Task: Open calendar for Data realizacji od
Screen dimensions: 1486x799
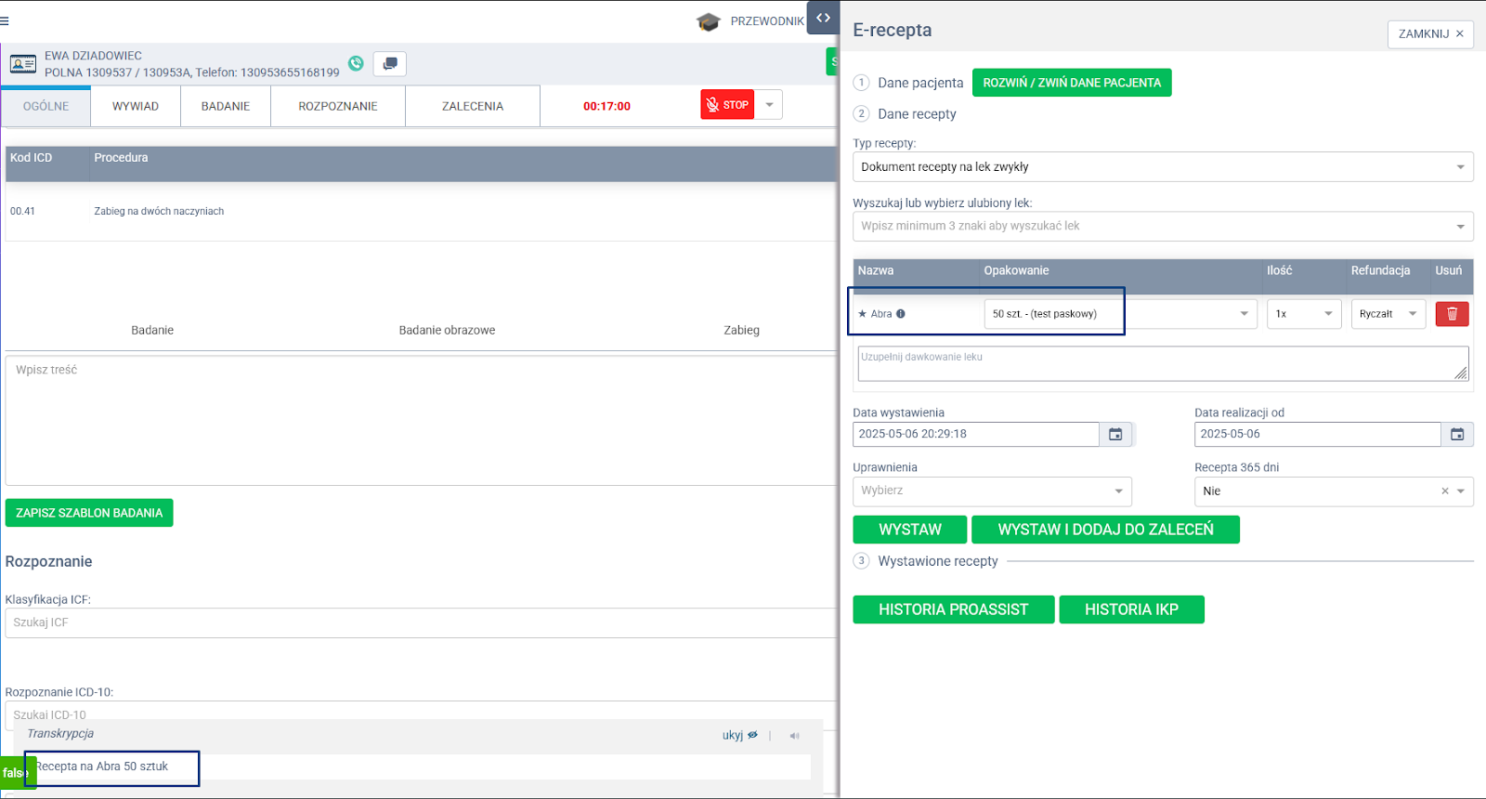Action: click(x=1457, y=434)
